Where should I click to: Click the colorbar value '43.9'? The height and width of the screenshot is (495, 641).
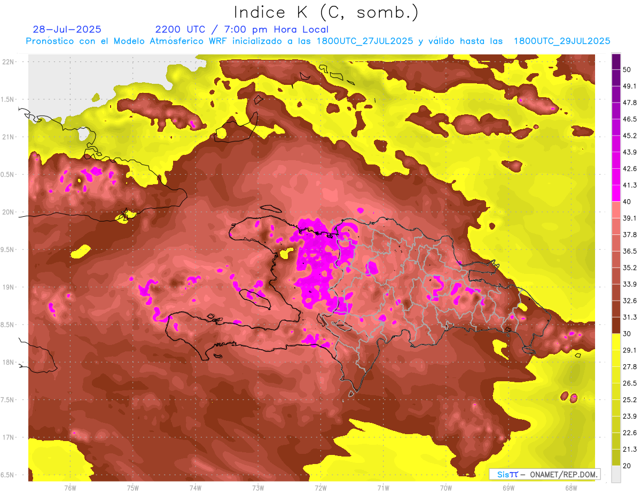(630, 152)
